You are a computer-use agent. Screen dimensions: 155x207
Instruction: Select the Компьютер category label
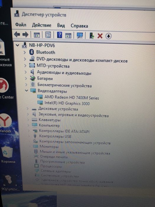[x=49, y=125]
